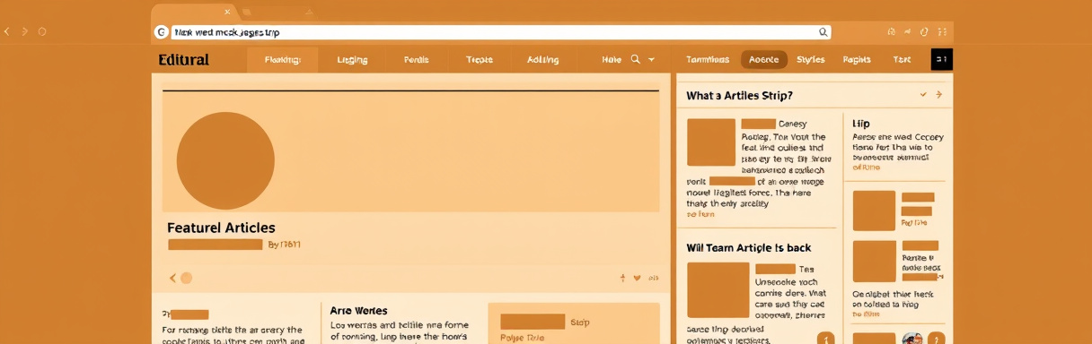The width and height of the screenshot is (1092, 344).
Task: Click the previous arrow below Featurel Articles
Action: pos(172,279)
